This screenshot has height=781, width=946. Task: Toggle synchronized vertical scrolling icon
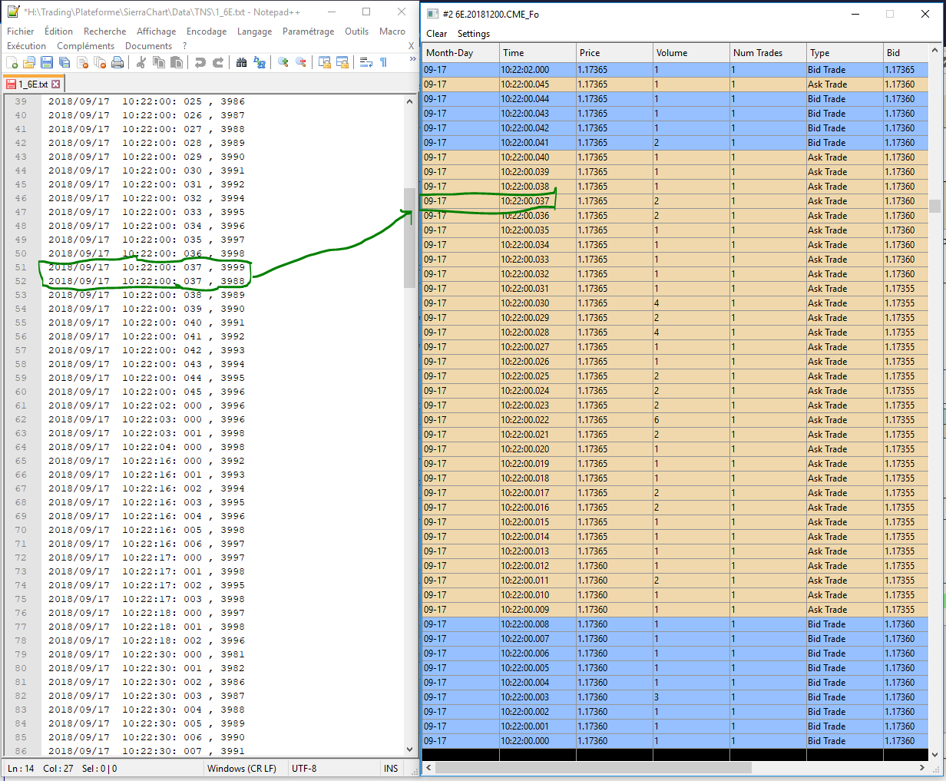325,63
